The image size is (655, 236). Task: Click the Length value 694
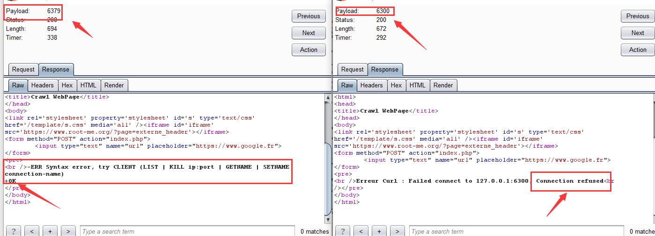click(x=52, y=29)
